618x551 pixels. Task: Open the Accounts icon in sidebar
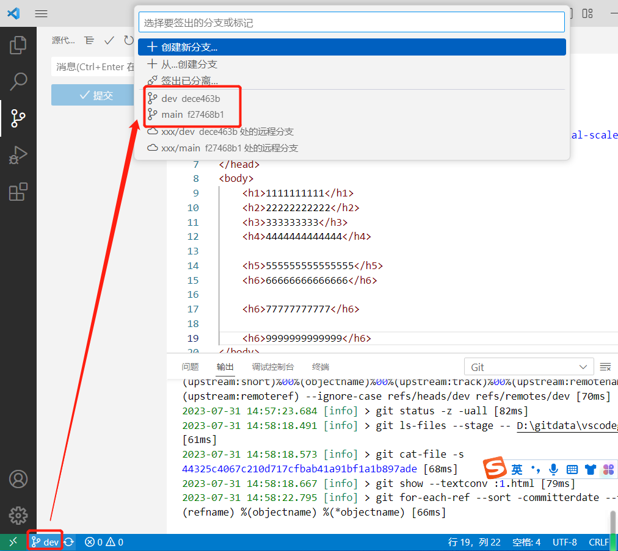pyautogui.click(x=18, y=480)
